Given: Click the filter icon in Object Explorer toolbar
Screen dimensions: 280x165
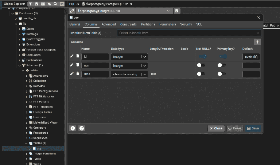Looking at the screenshot, I should (x=30, y=4).
